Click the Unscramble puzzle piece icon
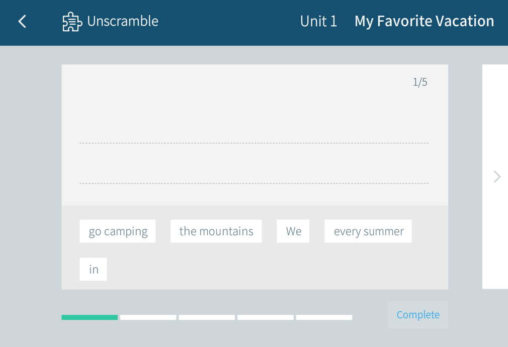Screen dimensions: 508x347 (x=72, y=22)
